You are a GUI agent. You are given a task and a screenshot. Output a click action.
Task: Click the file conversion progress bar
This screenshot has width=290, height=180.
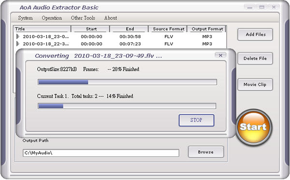[128, 82]
